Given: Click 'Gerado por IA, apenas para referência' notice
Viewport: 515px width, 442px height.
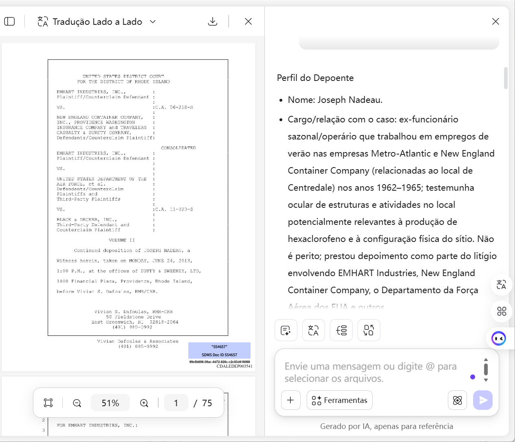Looking at the screenshot, I should pos(386,426).
